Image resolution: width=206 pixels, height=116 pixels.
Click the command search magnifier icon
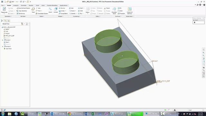[198, 5]
